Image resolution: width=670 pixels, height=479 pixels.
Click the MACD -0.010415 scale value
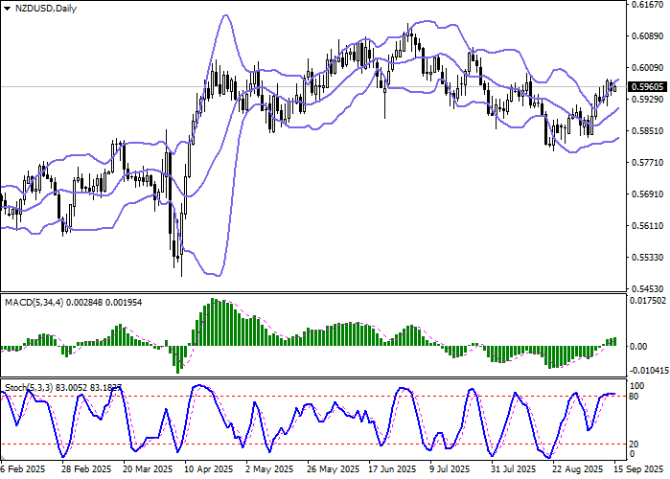[x=647, y=369]
